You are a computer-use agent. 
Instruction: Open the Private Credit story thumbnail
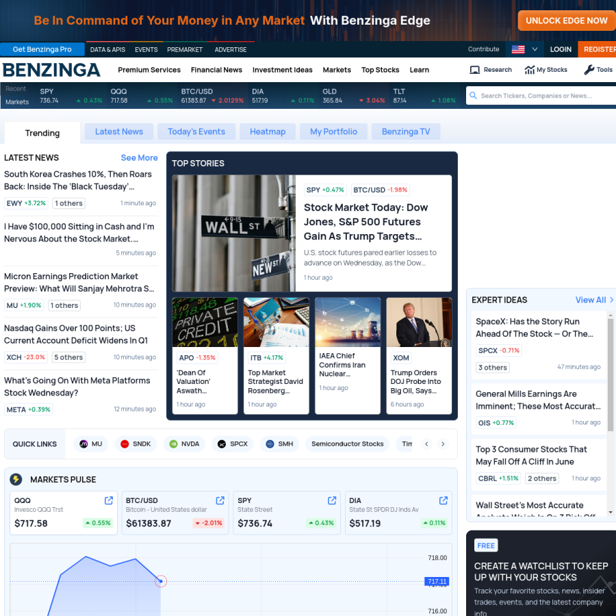(205, 322)
